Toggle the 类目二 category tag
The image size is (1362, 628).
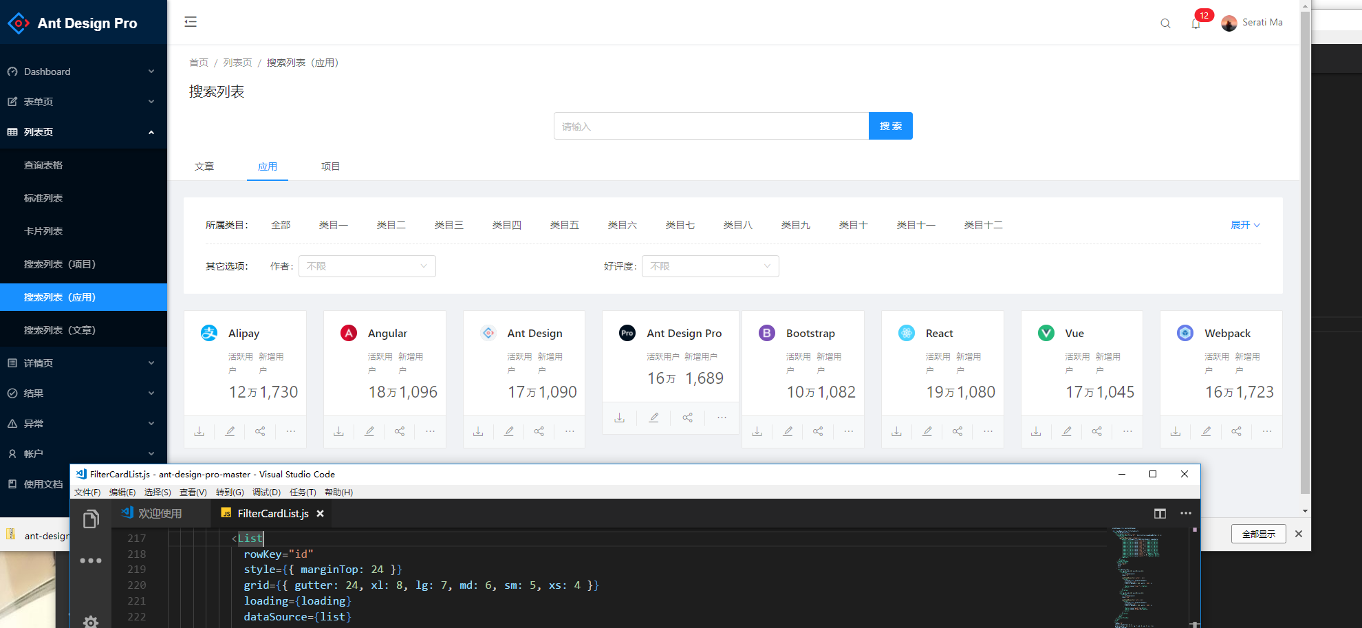click(391, 225)
